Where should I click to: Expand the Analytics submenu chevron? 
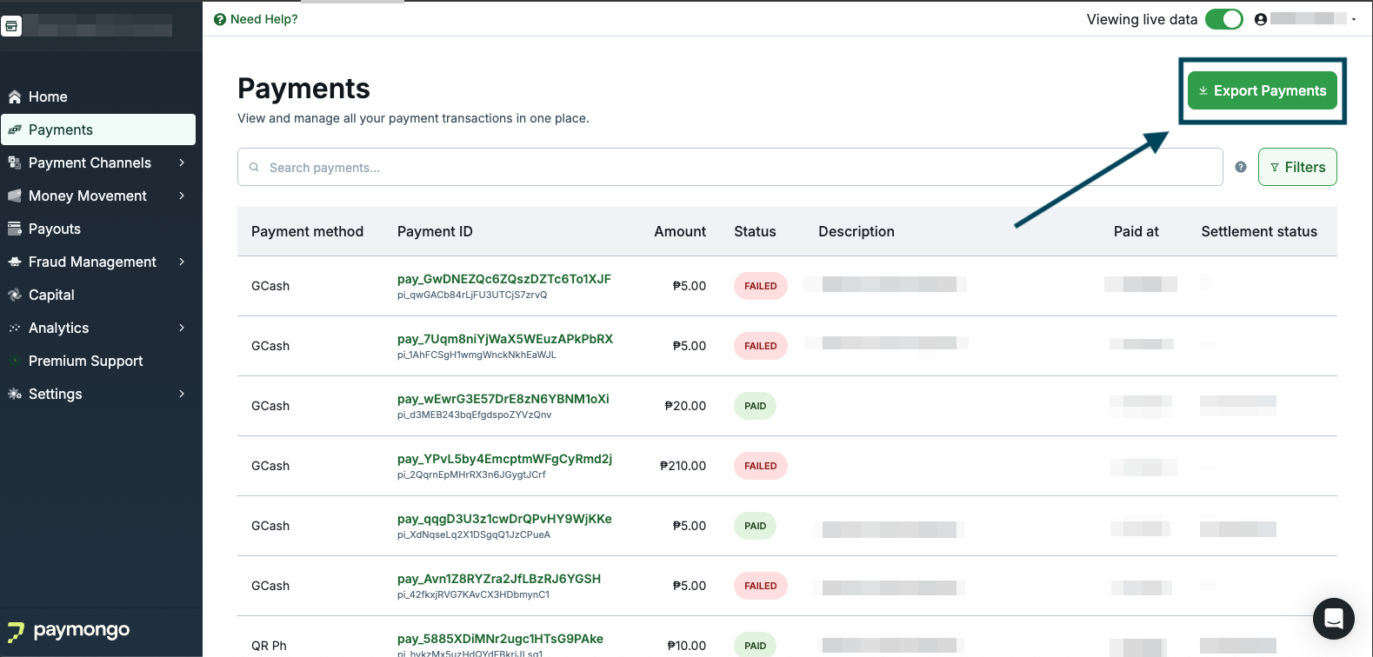pos(182,328)
